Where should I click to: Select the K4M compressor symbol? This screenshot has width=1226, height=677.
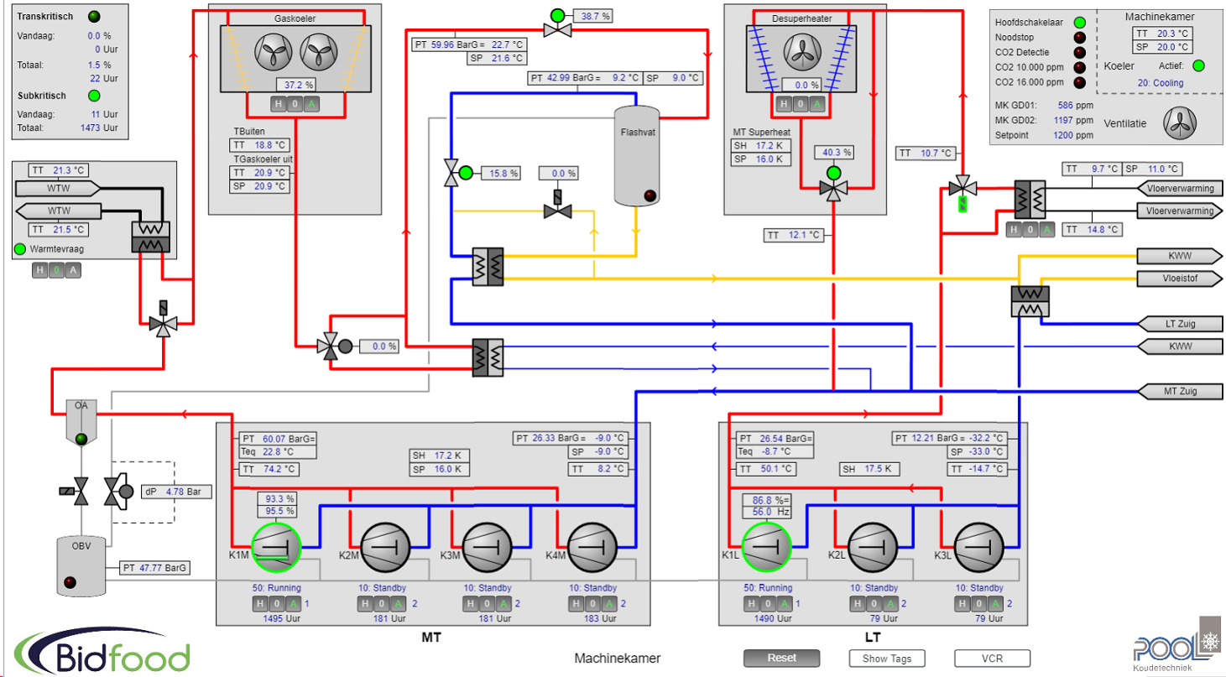[592, 546]
